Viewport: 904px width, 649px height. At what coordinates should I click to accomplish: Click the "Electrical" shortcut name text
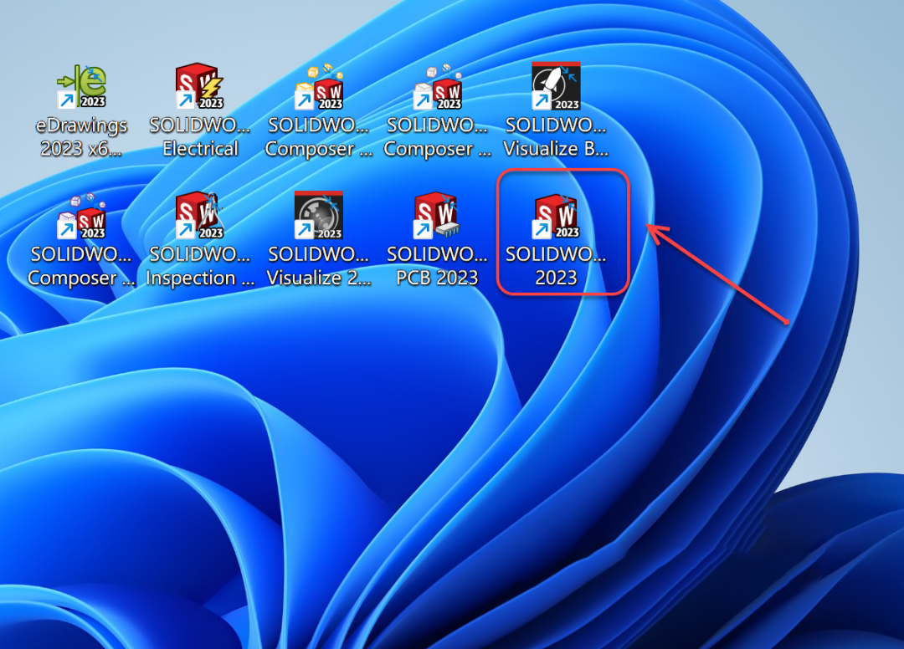(200, 149)
